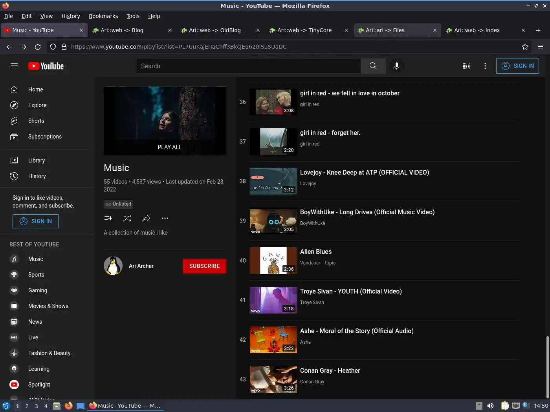The width and height of the screenshot is (550, 412).
Task: Click the search magnifier button
Action: click(373, 66)
